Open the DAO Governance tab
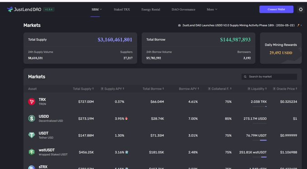 point(184,10)
